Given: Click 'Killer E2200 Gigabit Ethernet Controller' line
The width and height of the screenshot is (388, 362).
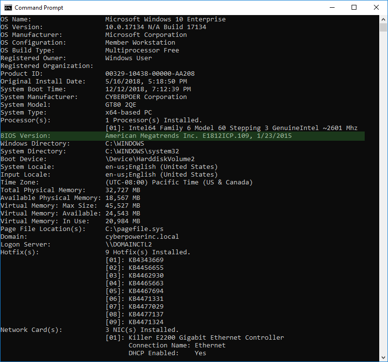Looking at the screenshot, I should [195, 338].
